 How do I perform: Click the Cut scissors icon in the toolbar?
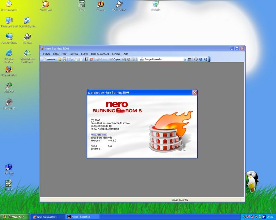click(71, 59)
